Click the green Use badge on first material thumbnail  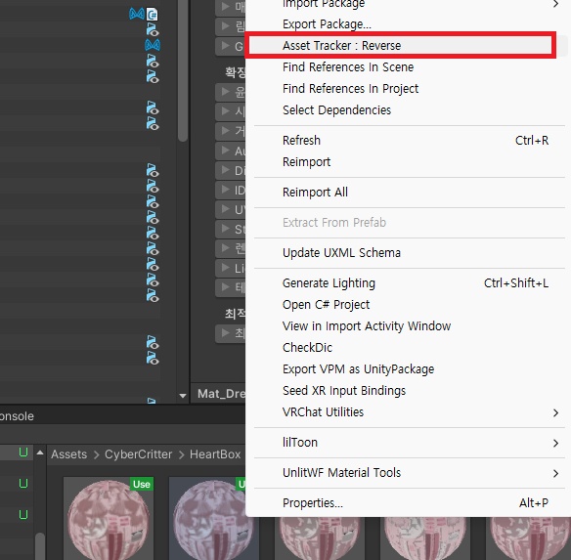click(x=142, y=484)
